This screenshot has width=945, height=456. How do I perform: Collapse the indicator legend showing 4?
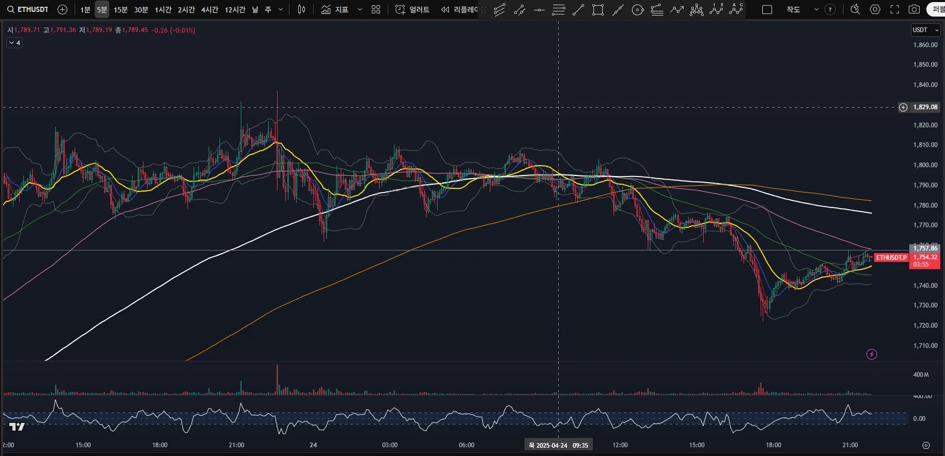point(14,43)
